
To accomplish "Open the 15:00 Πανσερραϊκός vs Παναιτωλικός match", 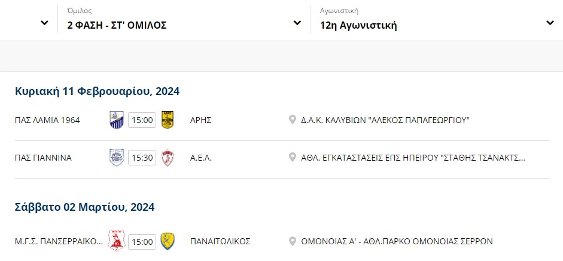I will point(142,241).
